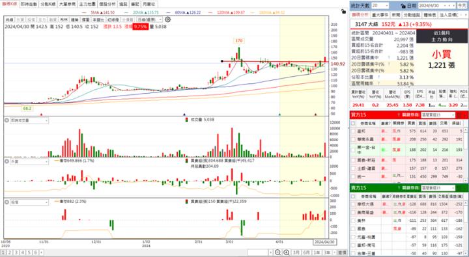Click the lock icon above the price axis

click(x=343, y=11)
